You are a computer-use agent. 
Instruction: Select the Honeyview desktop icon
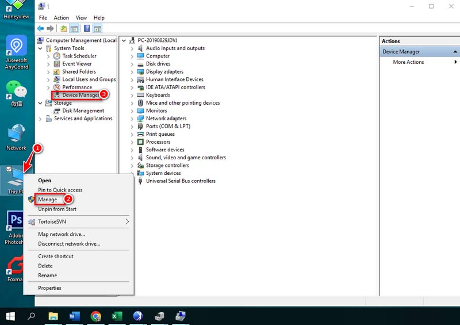pyautogui.click(x=17, y=10)
